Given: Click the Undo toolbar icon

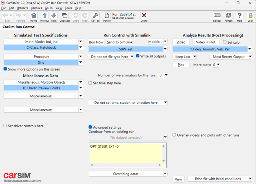Looking at the screenshot, I should coord(76,15).
